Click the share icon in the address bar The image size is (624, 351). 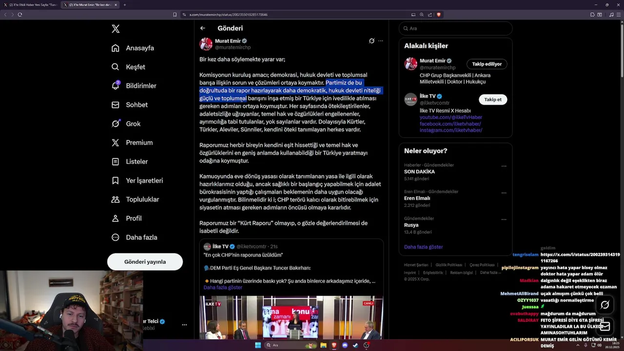pos(430,15)
